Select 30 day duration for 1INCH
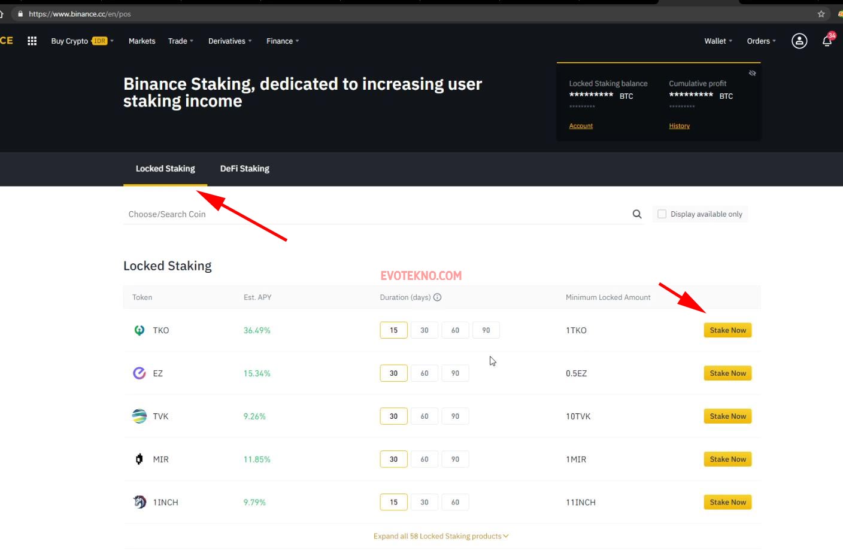The width and height of the screenshot is (843, 551). click(x=424, y=503)
